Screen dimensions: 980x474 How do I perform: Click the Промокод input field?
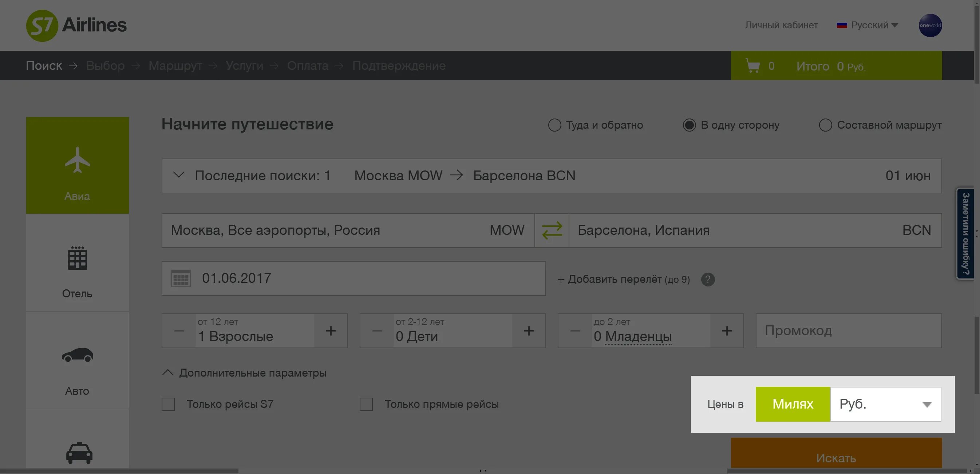pyautogui.click(x=849, y=331)
